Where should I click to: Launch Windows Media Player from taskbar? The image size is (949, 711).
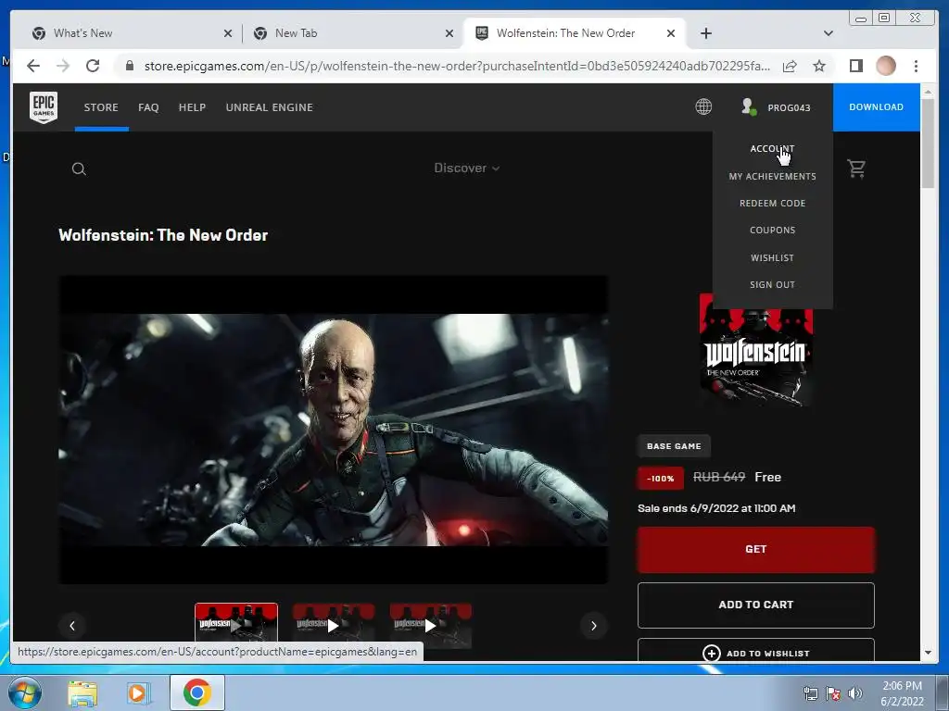tap(139, 692)
